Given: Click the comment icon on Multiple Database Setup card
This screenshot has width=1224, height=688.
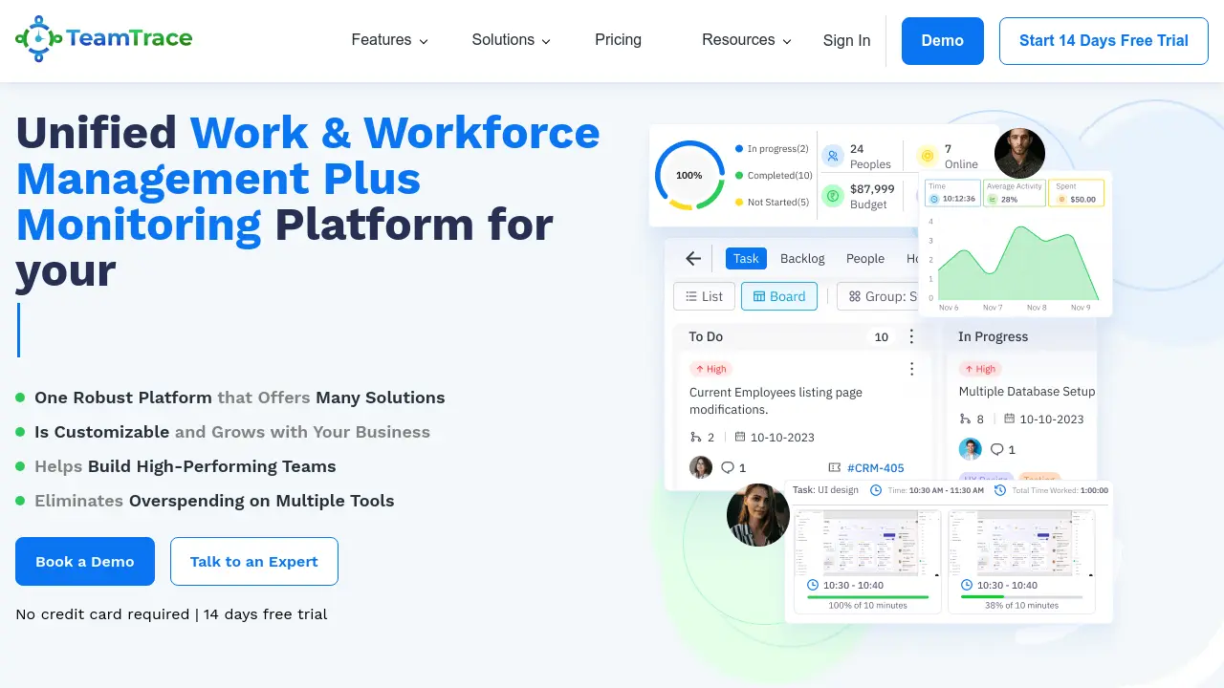Looking at the screenshot, I should [996, 449].
